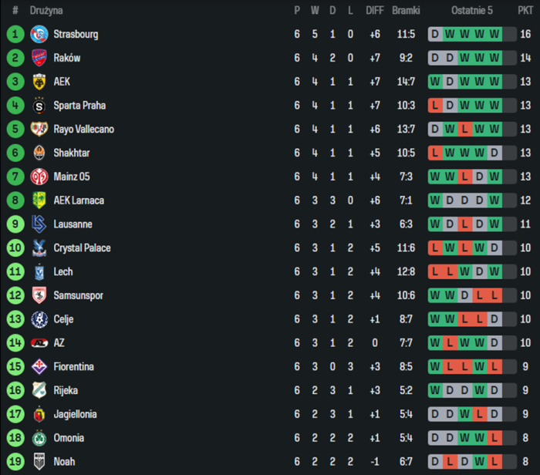The image size is (540, 475).
Task: Click the AEK Larnaca team name
Action: click(79, 200)
